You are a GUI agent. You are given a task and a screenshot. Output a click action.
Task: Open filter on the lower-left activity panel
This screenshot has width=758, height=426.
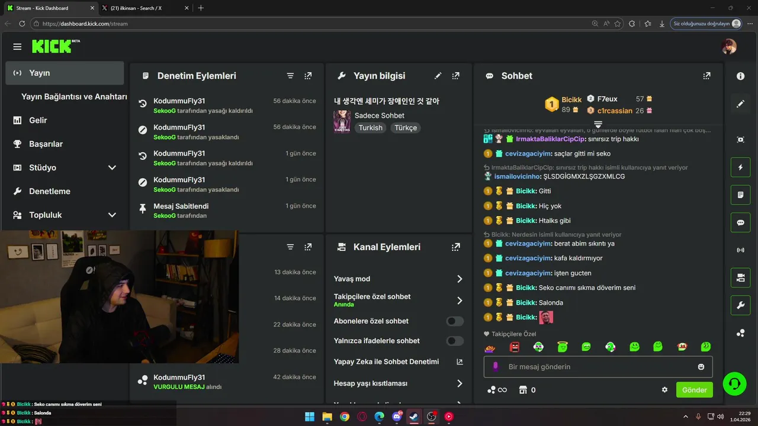pyautogui.click(x=290, y=247)
